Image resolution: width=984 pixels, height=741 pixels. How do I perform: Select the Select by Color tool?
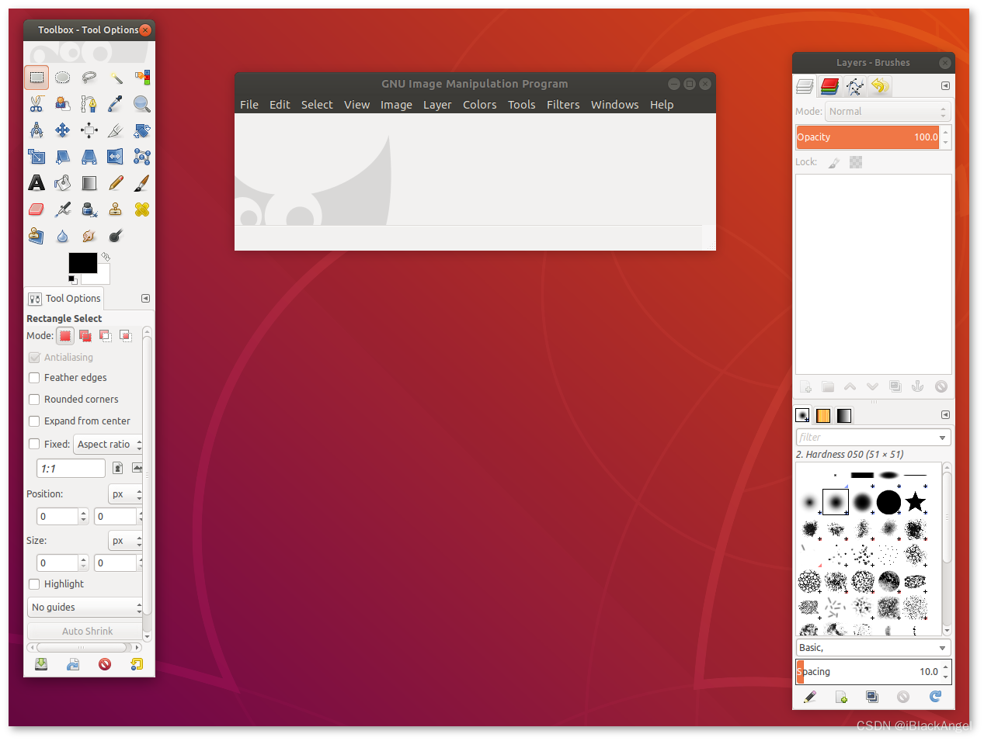[x=142, y=78]
